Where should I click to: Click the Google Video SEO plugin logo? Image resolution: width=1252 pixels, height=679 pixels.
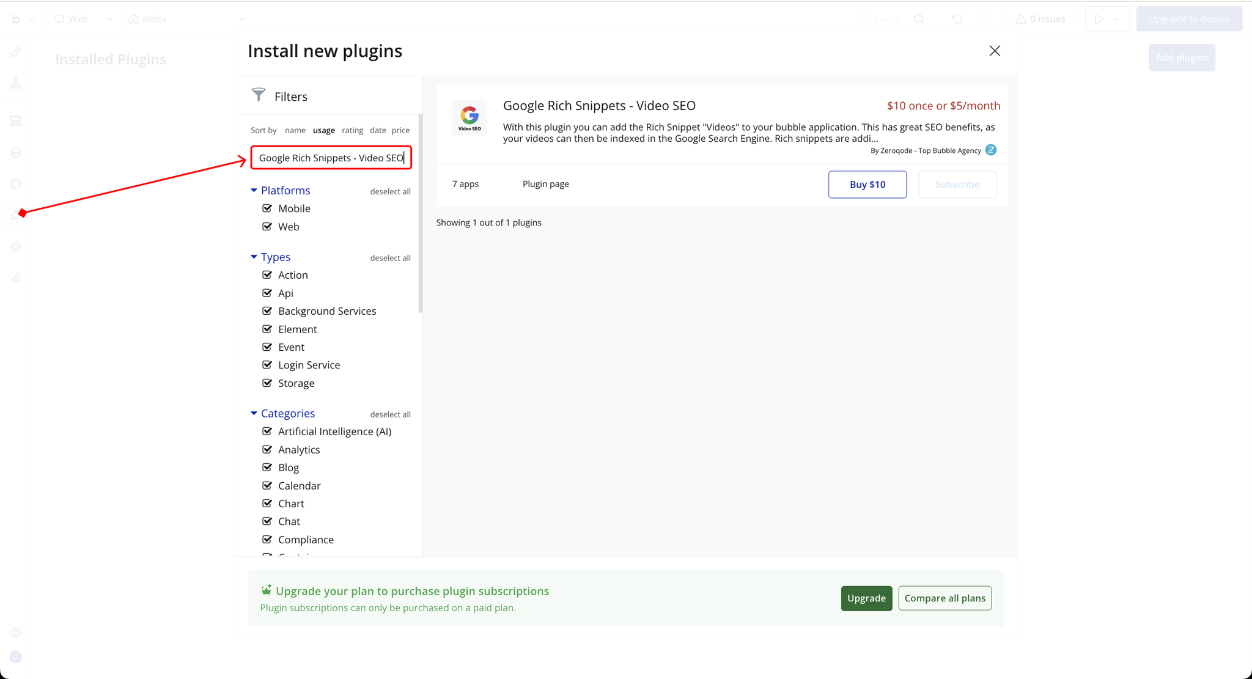[469, 117]
